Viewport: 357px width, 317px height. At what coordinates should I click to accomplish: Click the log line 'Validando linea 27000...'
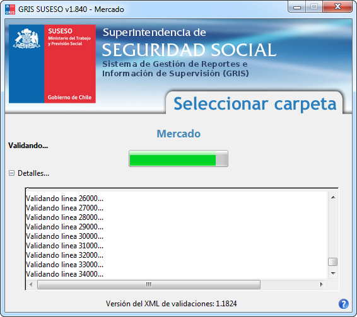(65, 208)
